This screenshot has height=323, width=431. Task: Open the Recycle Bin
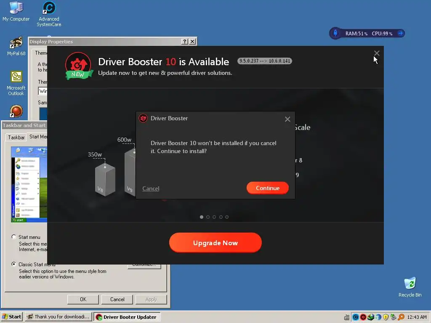pos(410,287)
